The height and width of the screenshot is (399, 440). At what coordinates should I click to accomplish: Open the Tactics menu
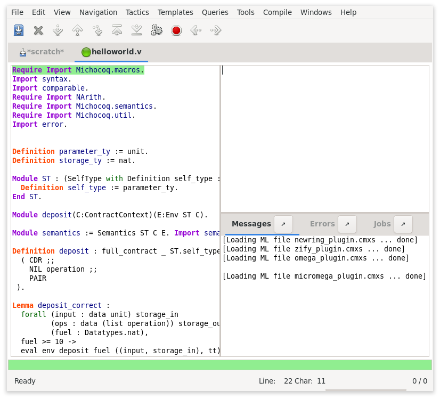click(137, 12)
